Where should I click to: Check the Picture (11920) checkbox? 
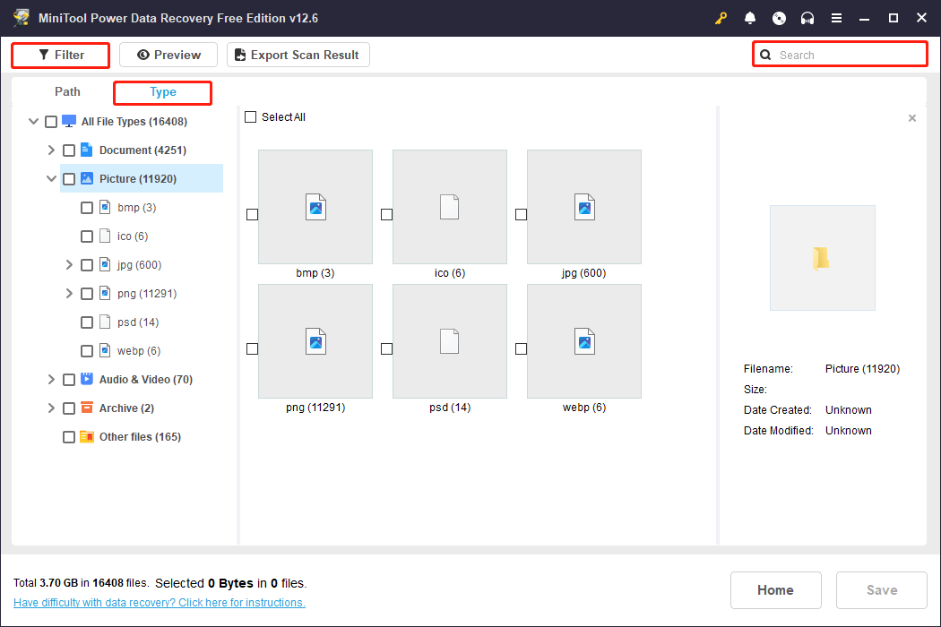coord(69,178)
